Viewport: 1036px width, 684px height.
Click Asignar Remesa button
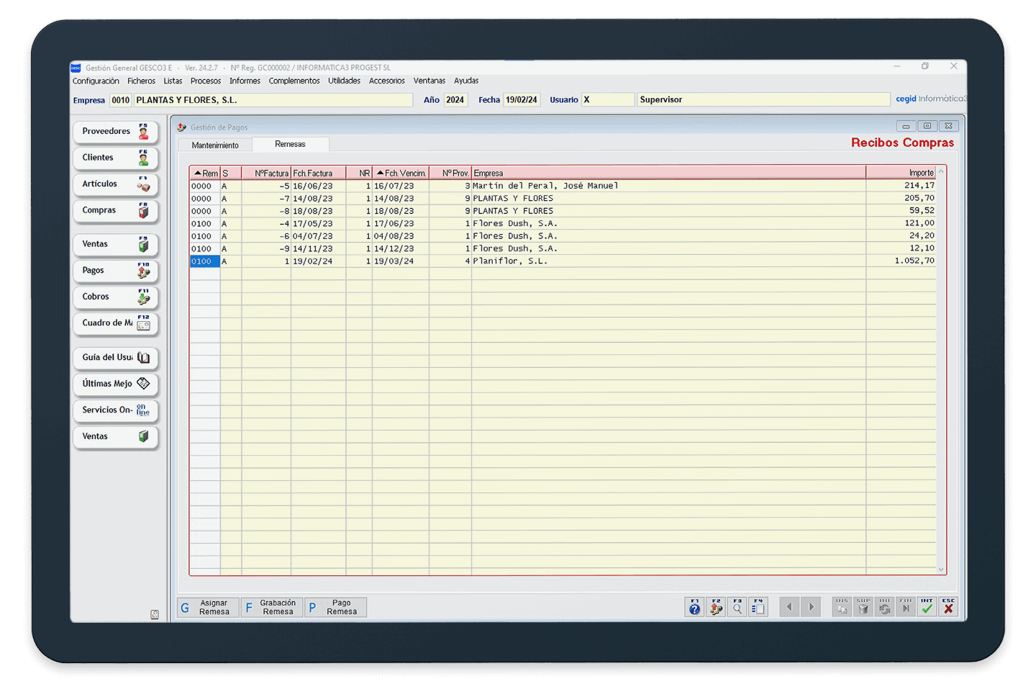208,608
